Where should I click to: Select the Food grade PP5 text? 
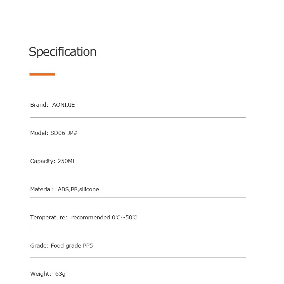click(x=72, y=246)
